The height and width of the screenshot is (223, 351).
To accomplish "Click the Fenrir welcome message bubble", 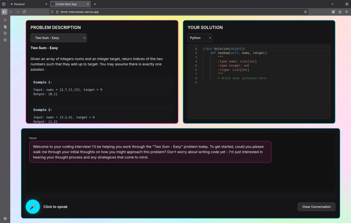I will tap(150, 152).
